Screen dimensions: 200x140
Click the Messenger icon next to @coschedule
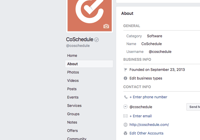(125, 107)
